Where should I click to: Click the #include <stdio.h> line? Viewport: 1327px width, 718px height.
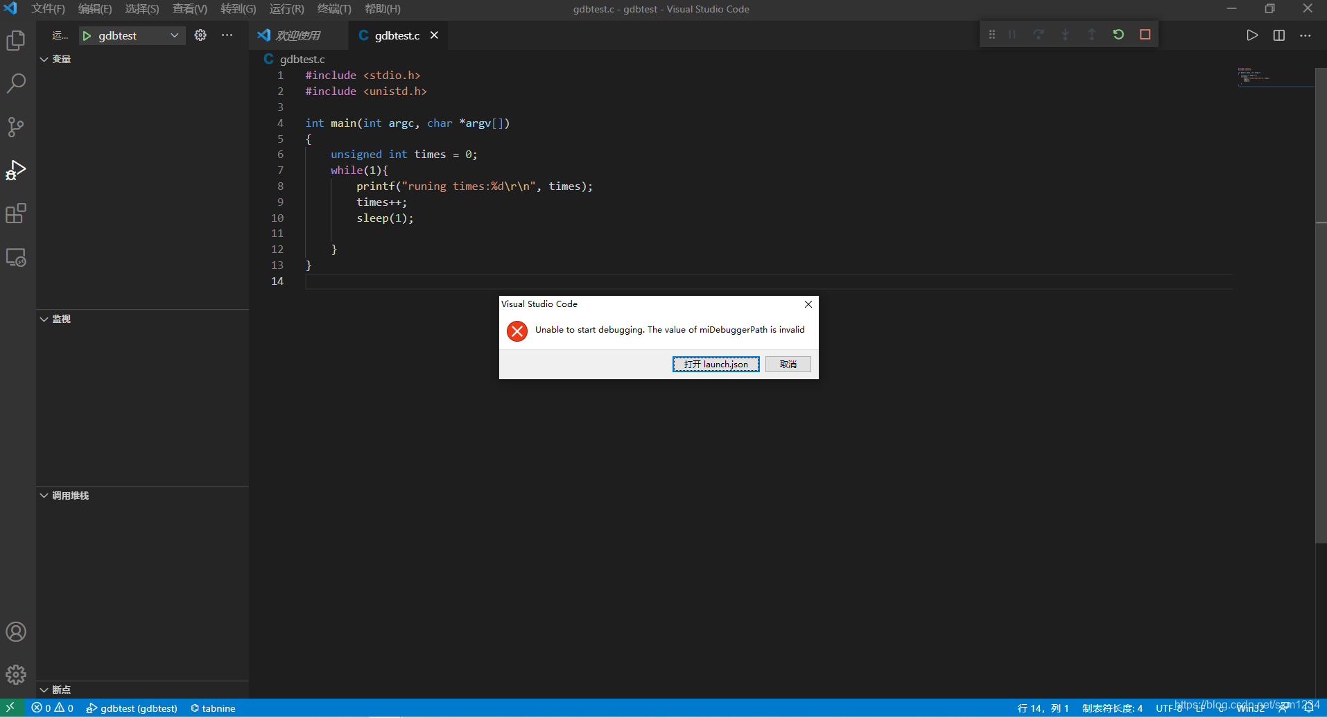coord(363,76)
